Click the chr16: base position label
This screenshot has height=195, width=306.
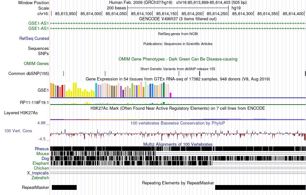(43, 14)
